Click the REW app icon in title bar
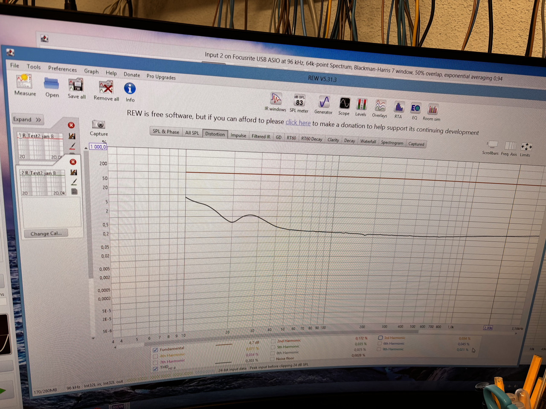 click(11, 52)
